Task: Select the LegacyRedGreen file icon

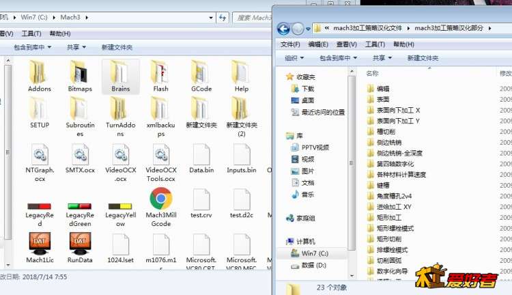Action: 80,206
